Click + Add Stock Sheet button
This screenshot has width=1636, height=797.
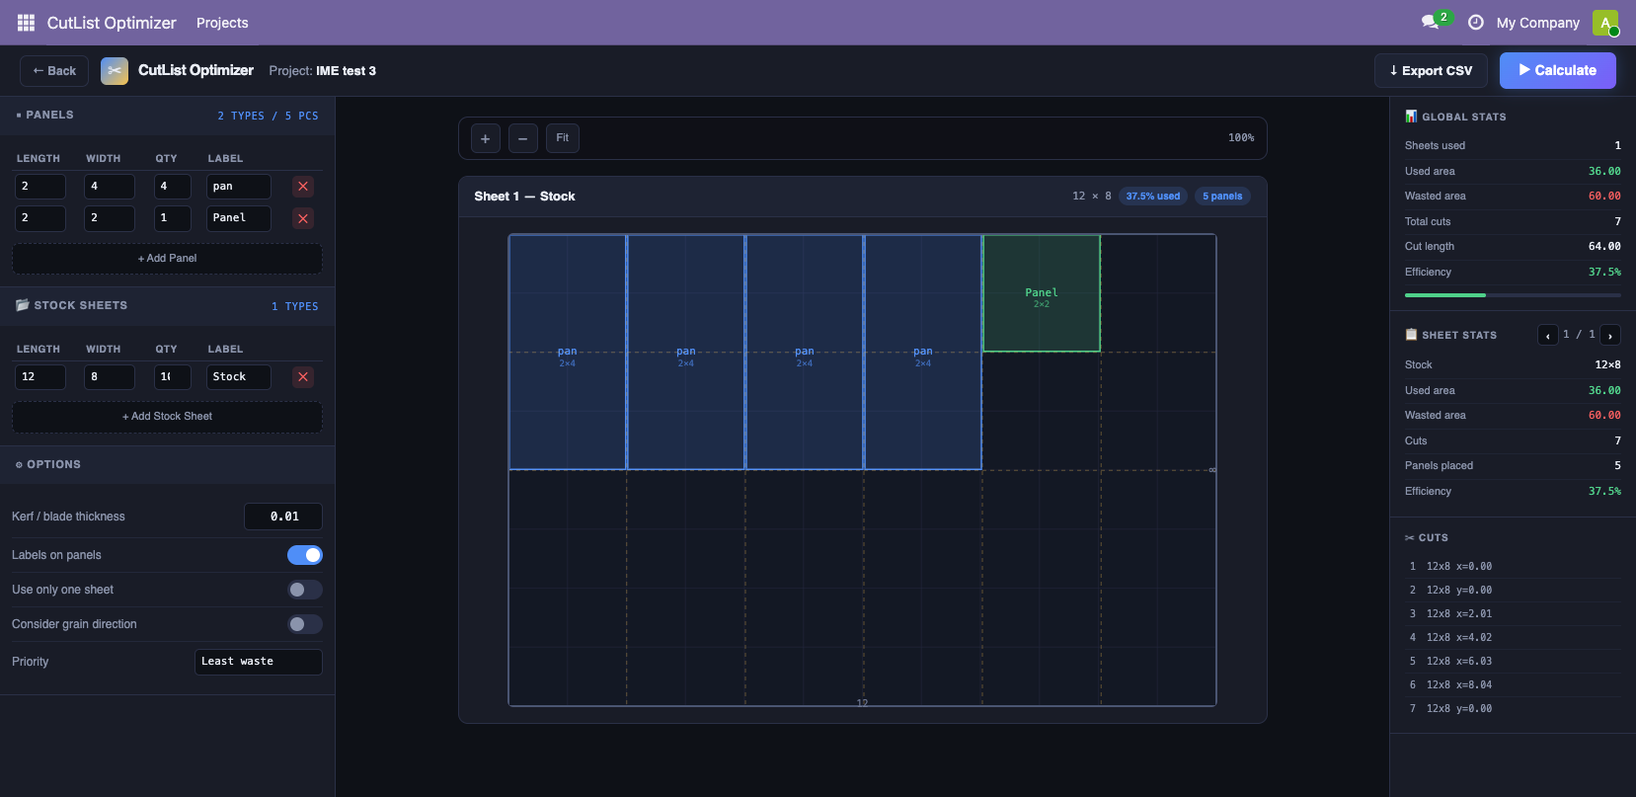tap(167, 417)
